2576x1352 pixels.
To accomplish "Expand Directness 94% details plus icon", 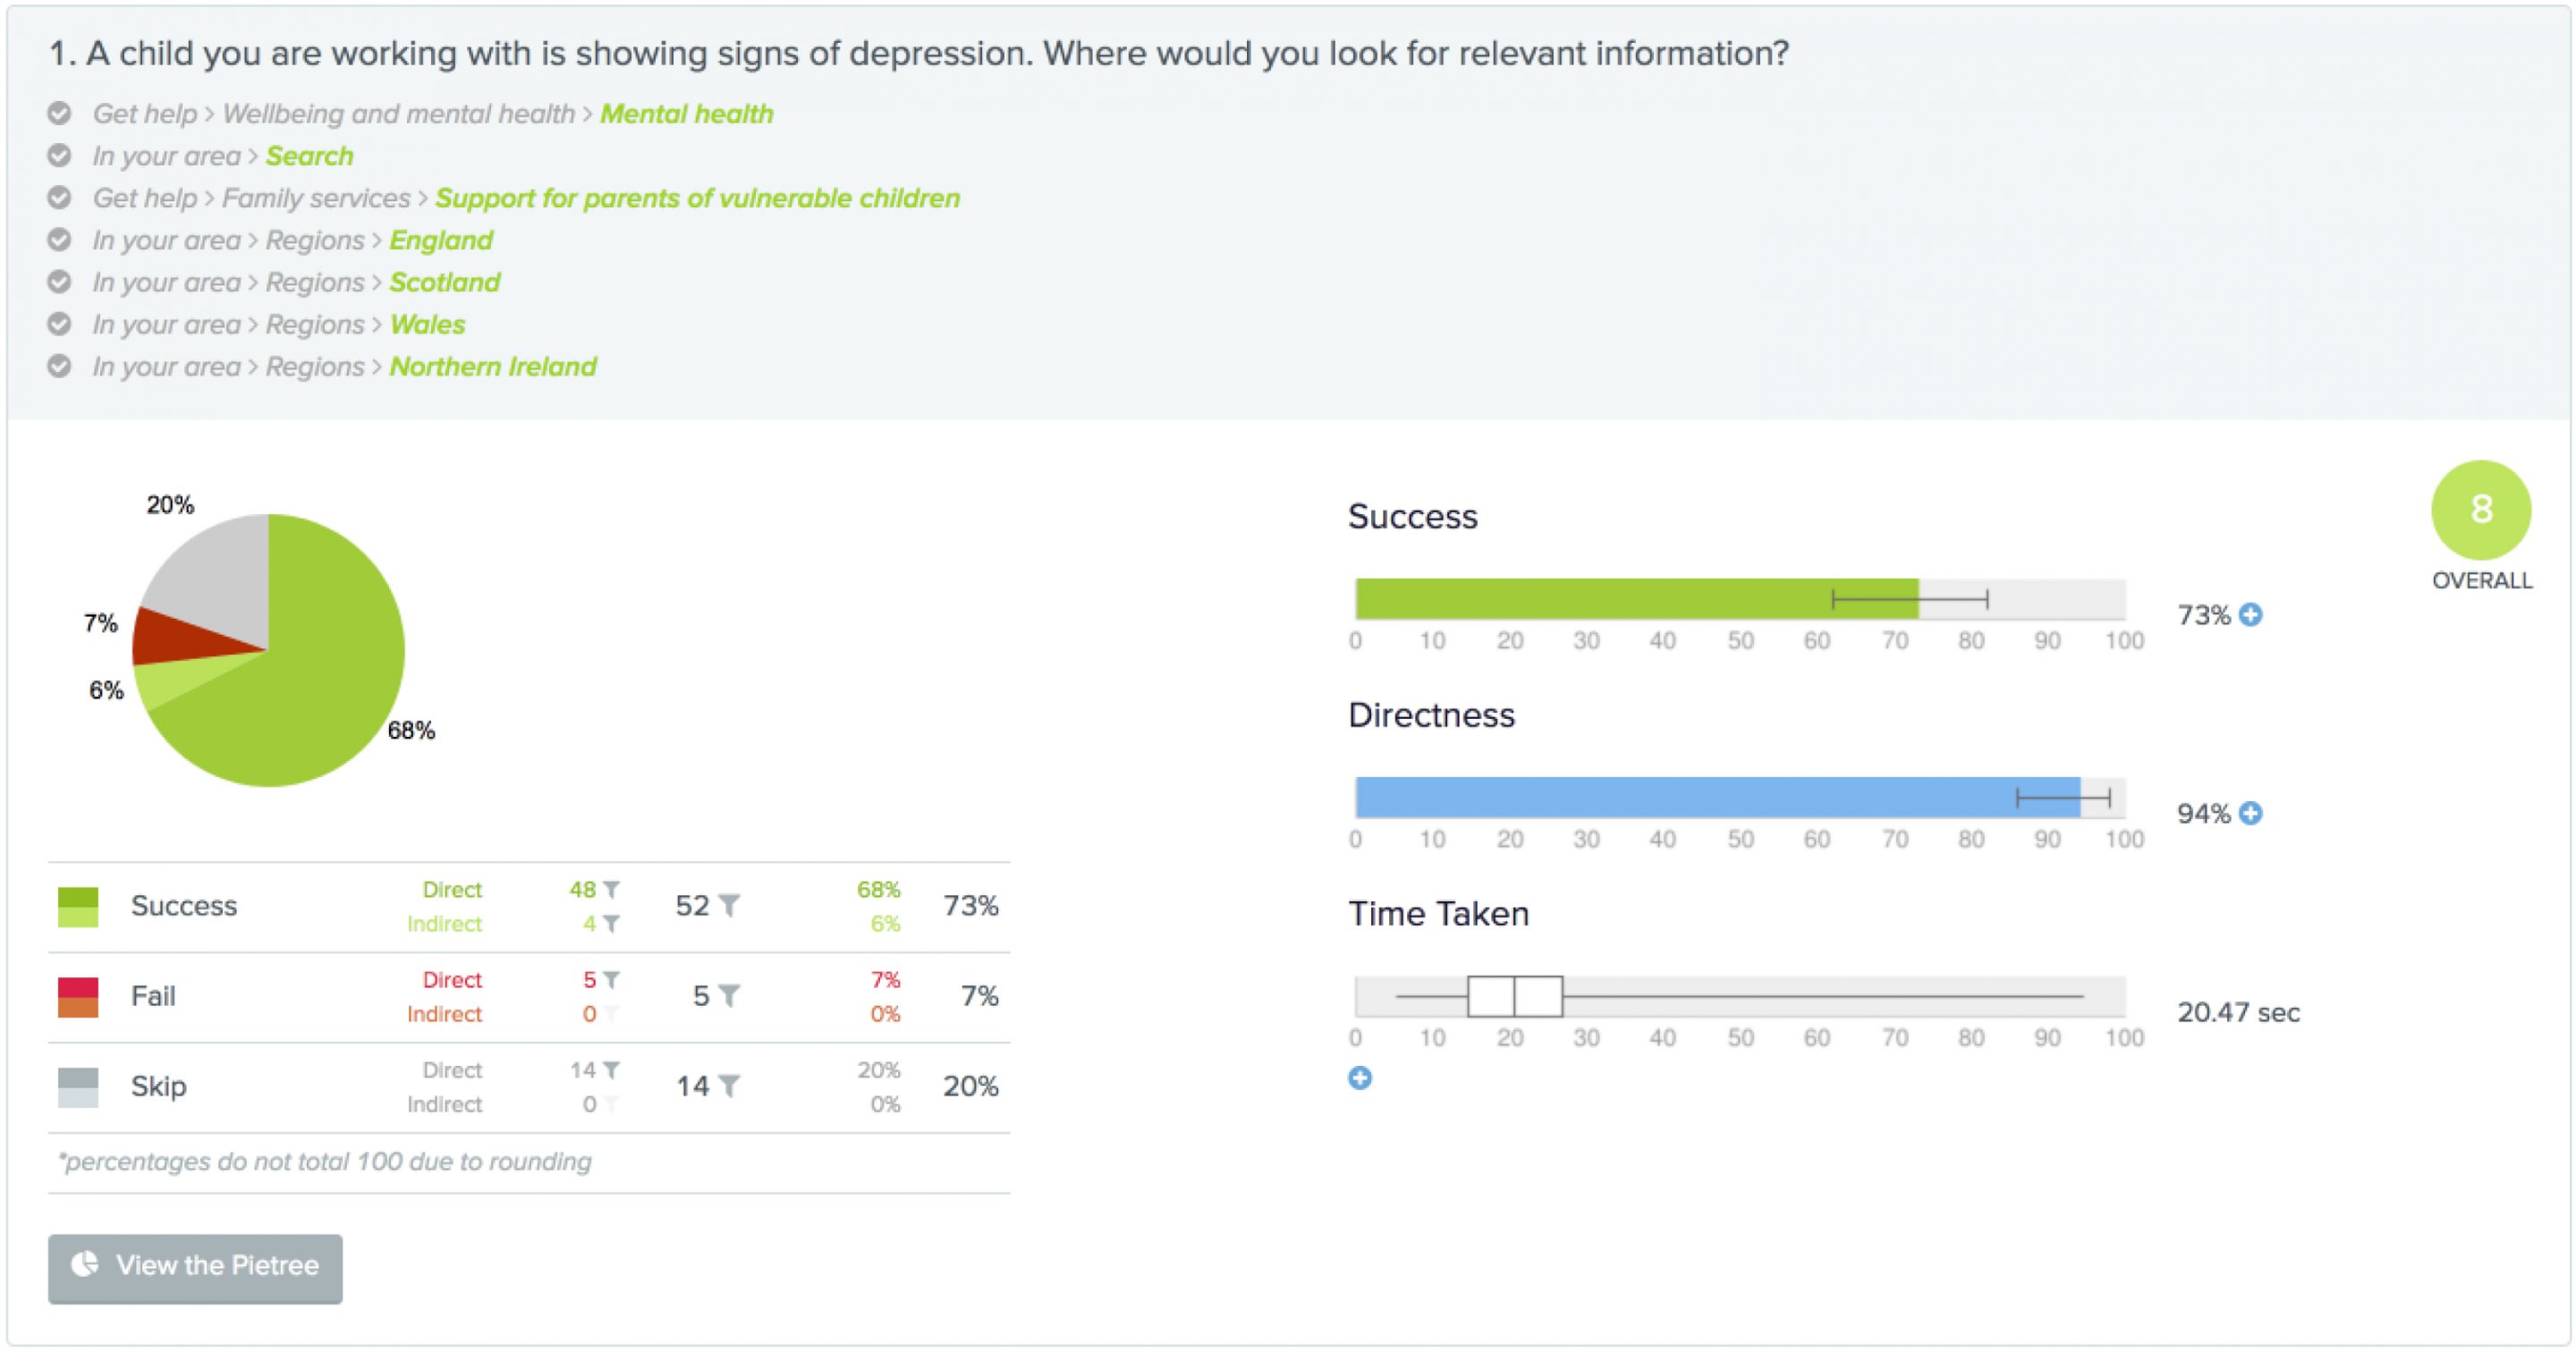I will pyautogui.click(x=2251, y=813).
